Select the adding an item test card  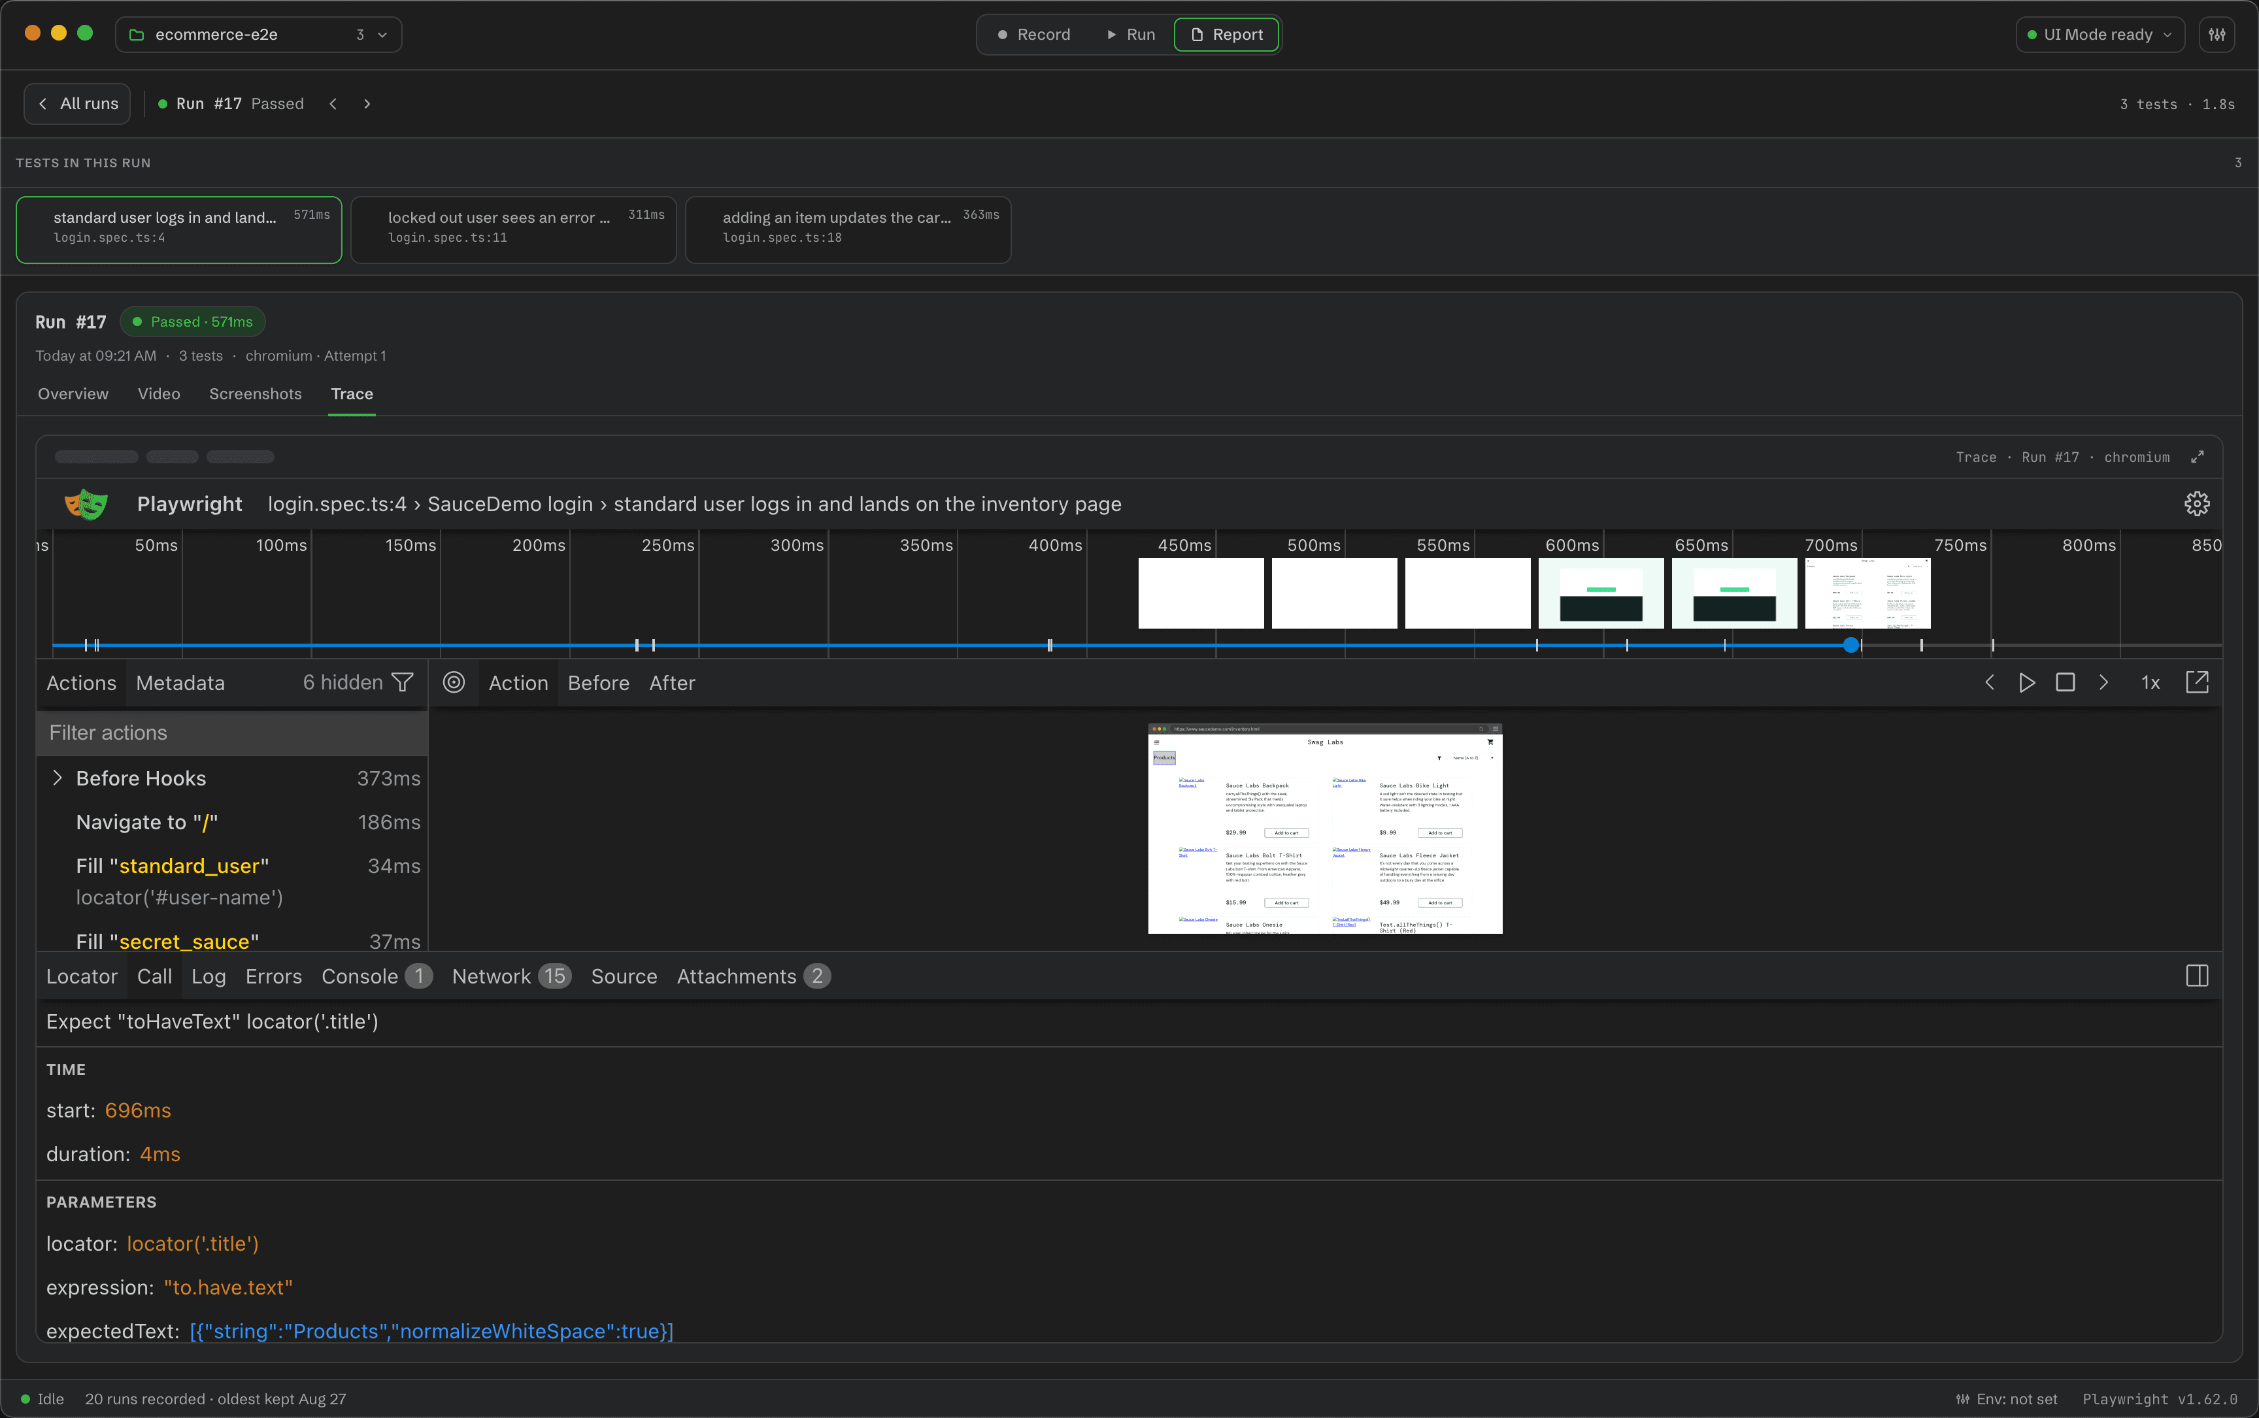click(x=848, y=230)
